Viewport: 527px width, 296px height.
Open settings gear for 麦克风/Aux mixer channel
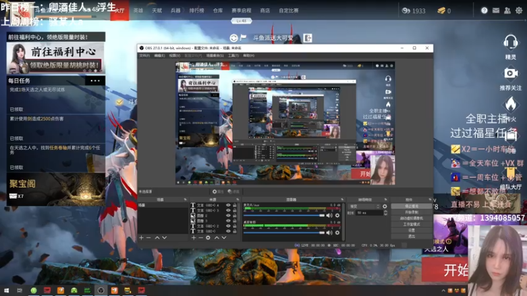337,216
